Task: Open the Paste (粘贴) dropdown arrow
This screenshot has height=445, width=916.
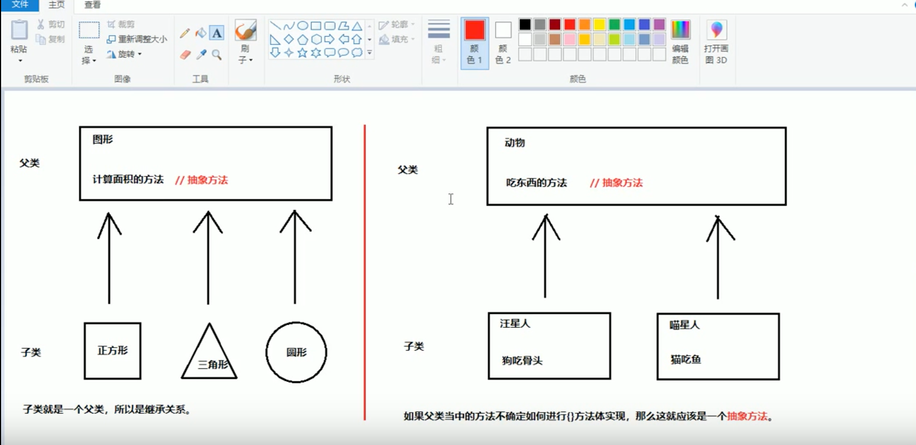Action: point(20,61)
